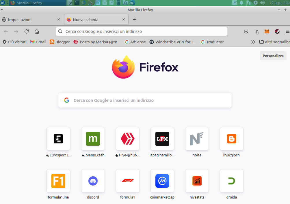Screen dimensions: 290x204
Task: Open Posts by Marisa bookmark
Action: point(97,42)
